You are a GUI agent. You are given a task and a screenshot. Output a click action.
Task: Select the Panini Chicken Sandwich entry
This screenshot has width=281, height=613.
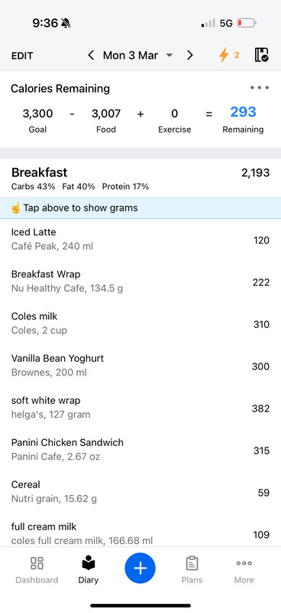click(x=140, y=450)
